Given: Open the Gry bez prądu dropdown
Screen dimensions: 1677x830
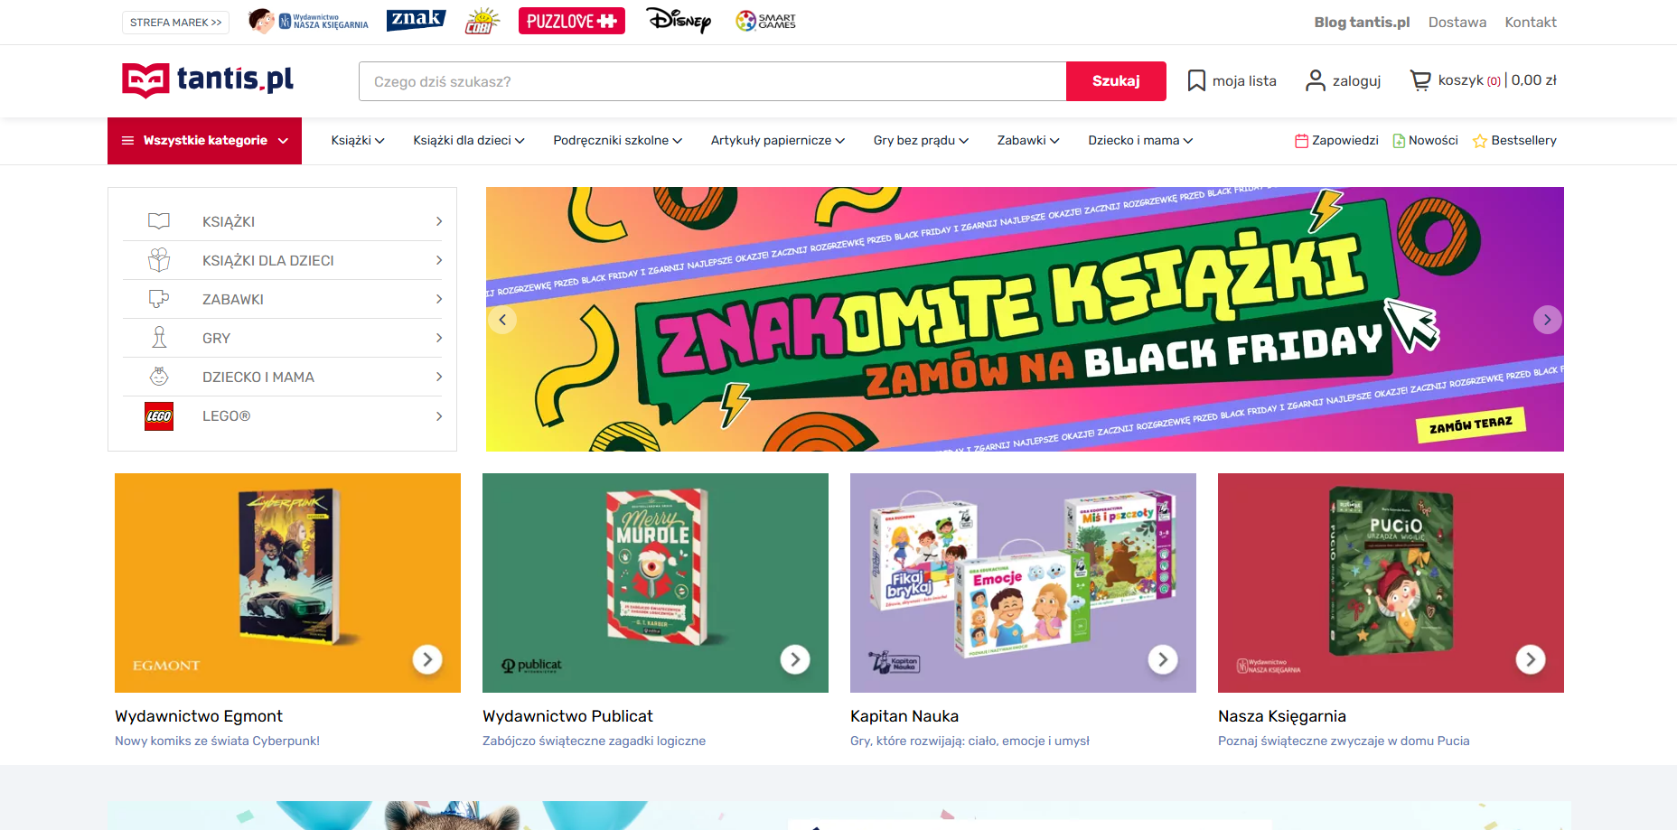Looking at the screenshot, I should 920,141.
